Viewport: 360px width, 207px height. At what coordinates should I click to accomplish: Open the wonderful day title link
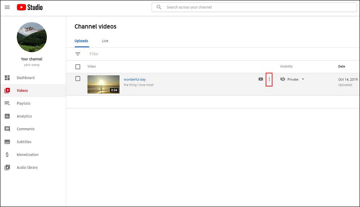[x=135, y=79]
